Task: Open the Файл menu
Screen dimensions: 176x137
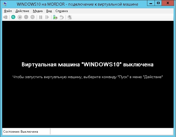Action: click(x=8, y=11)
